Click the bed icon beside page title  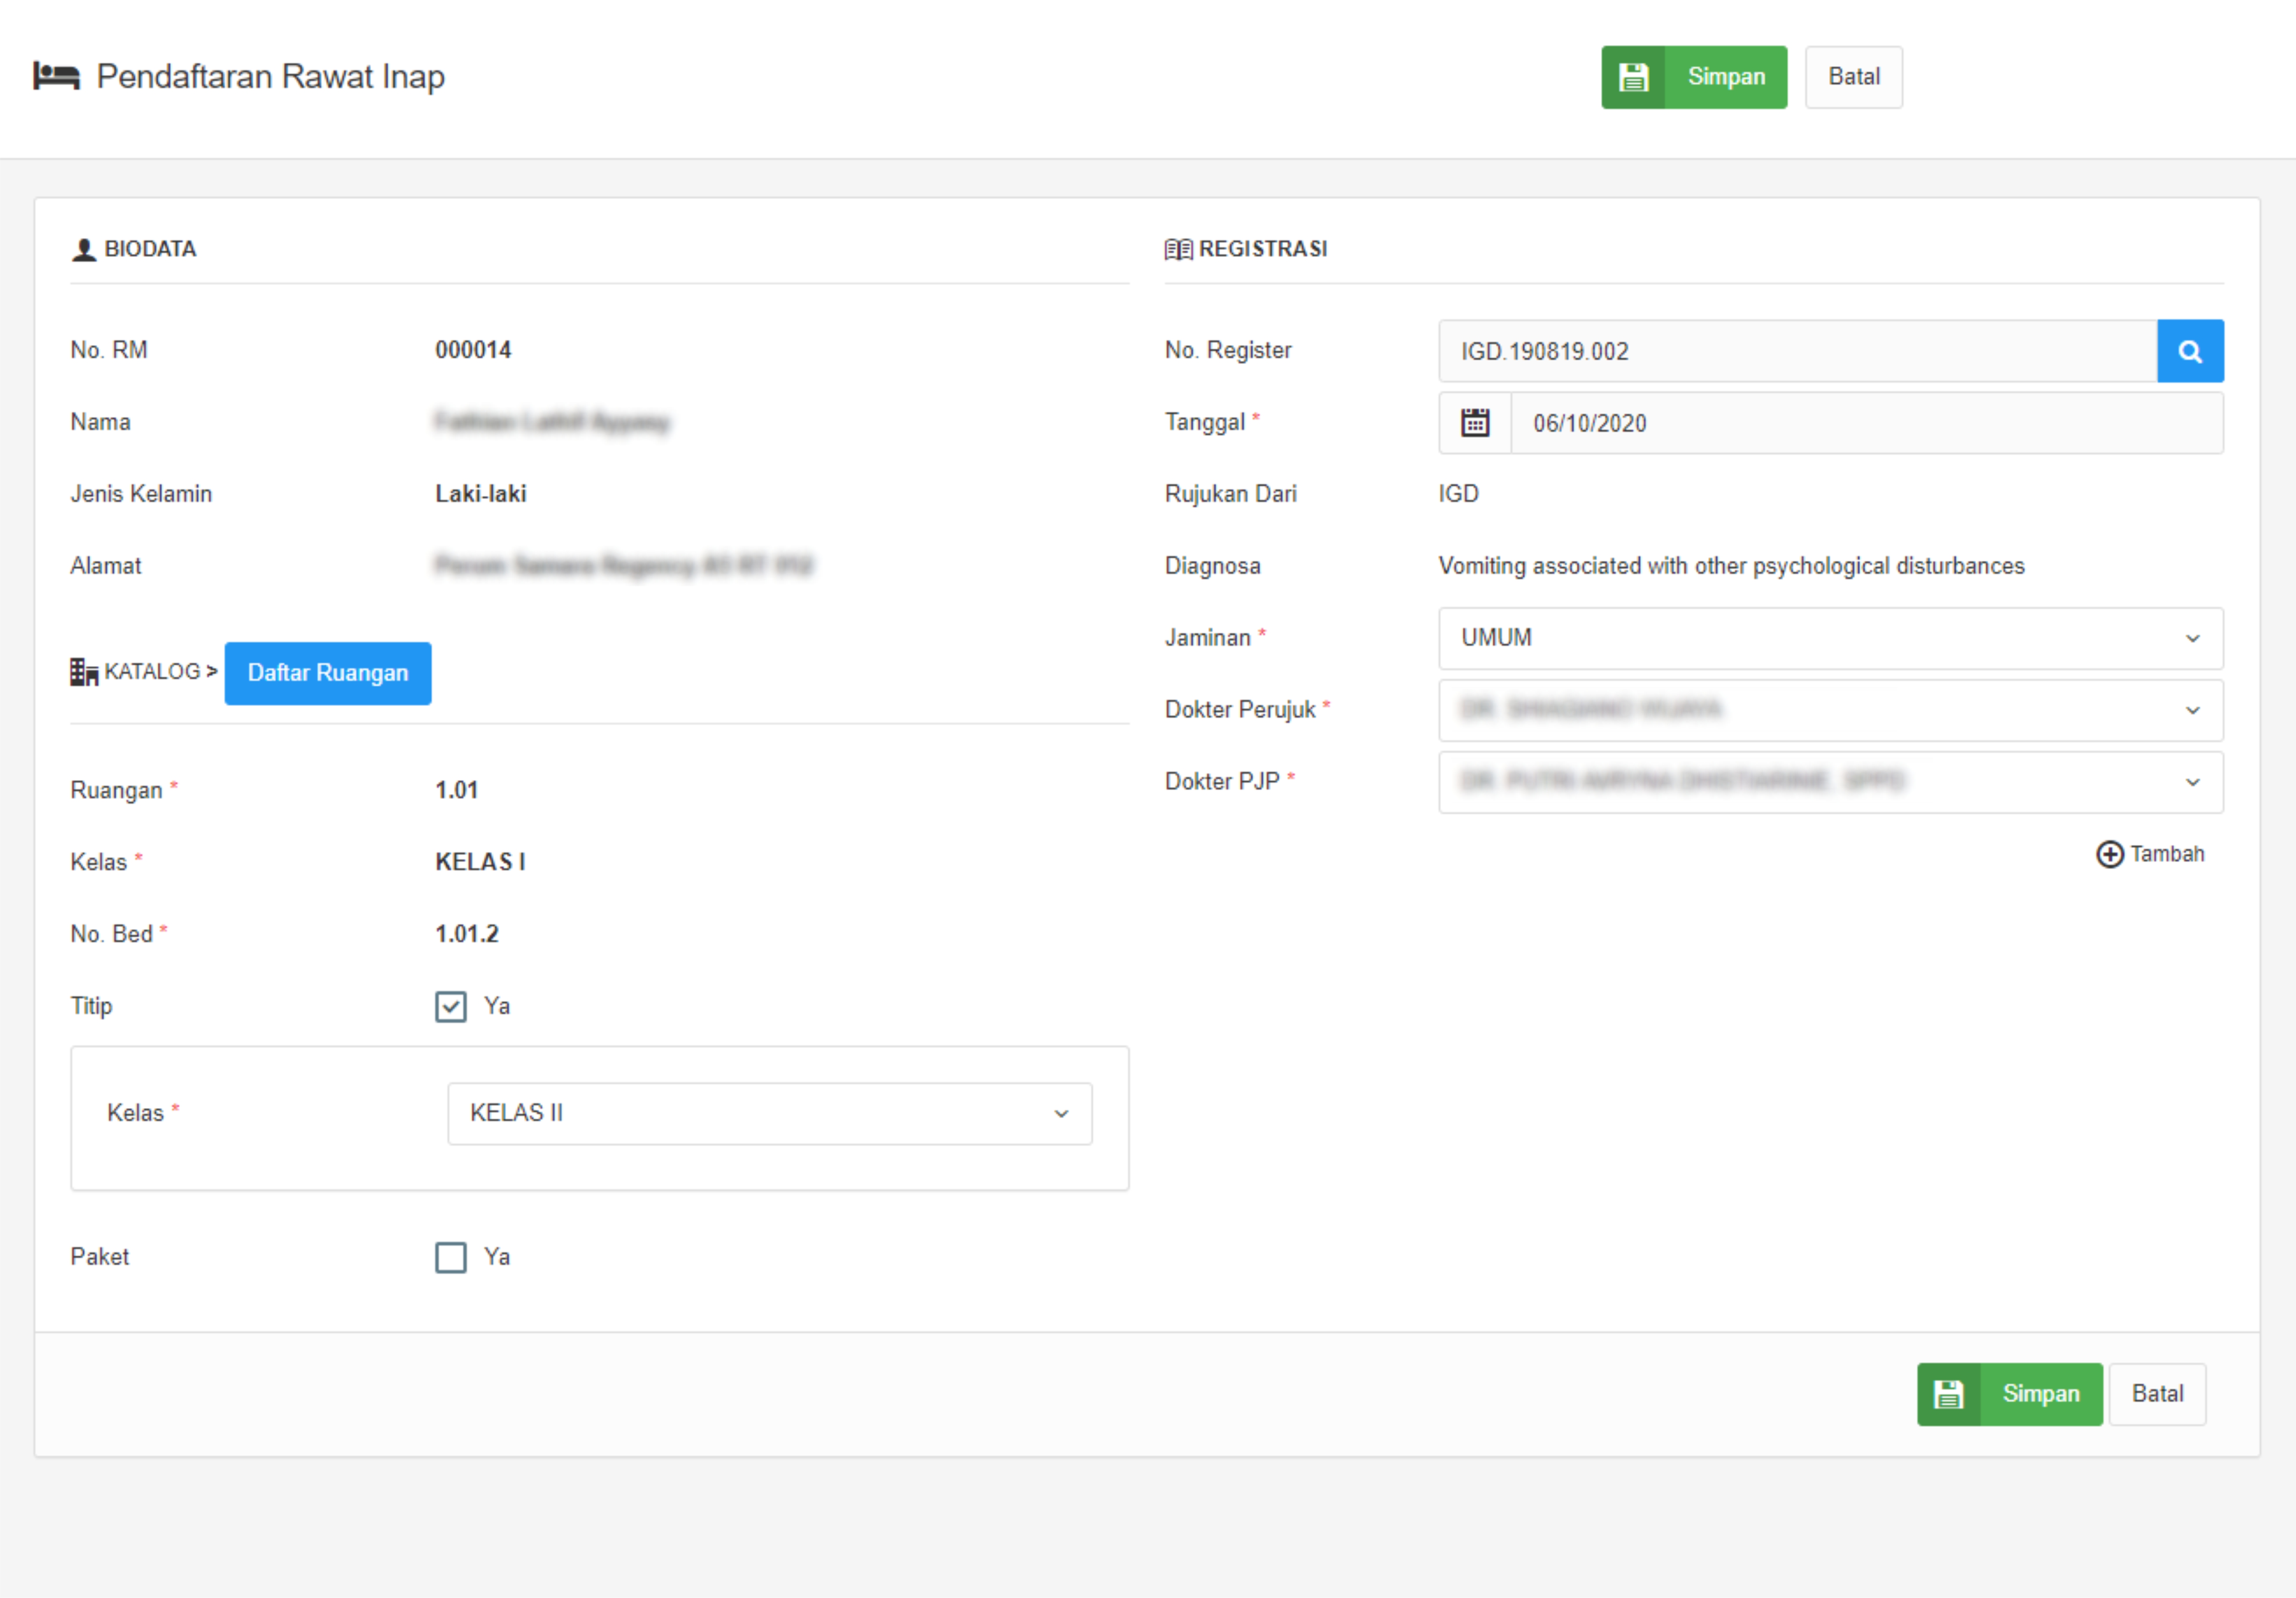[x=56, y=76]
